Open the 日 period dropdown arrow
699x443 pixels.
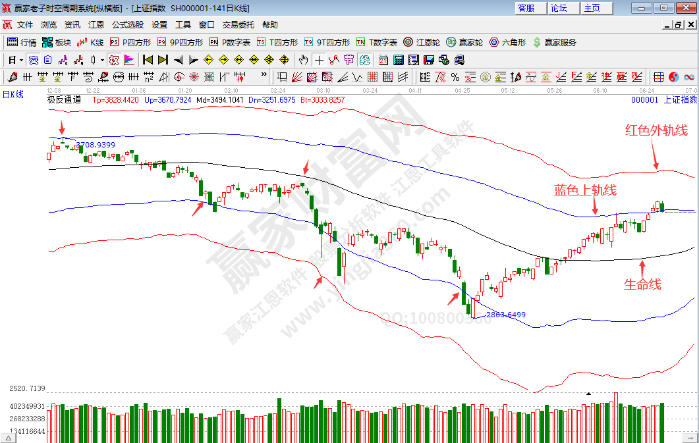pos(21,60)
